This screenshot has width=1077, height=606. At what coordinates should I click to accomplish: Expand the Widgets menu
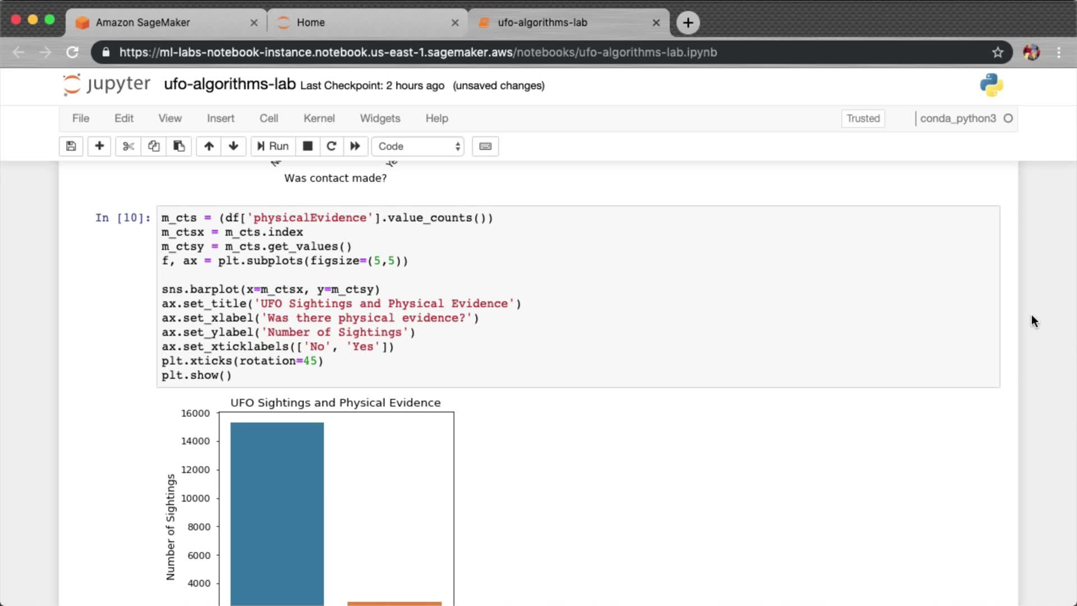pyautogui.click(x=380, y=118)
